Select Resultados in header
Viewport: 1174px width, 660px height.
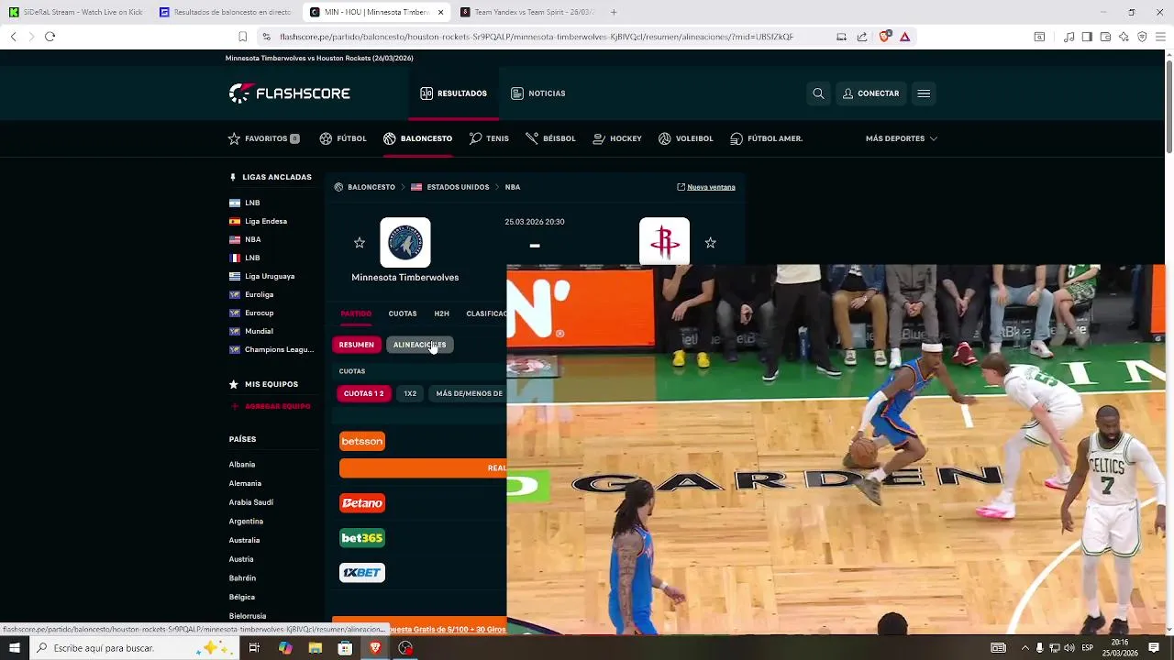tap(454, 93)
